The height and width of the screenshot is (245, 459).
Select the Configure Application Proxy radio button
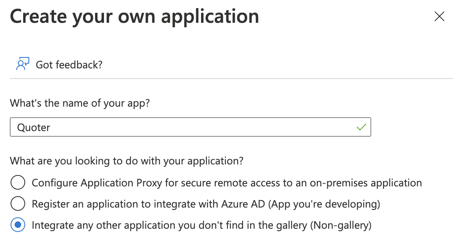pyautogui.click(x=18, y=182)
